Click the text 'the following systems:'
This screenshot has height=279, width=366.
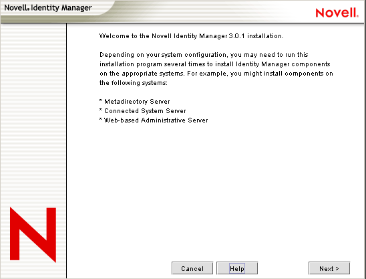click(x=134, y=83)
